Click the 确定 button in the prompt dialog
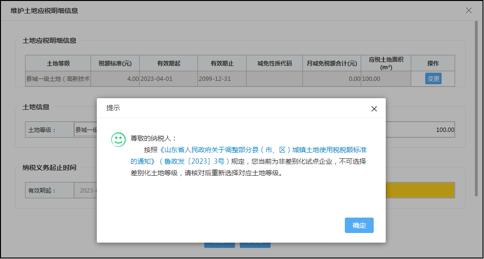The image size is (484, 259). point(359,225)
